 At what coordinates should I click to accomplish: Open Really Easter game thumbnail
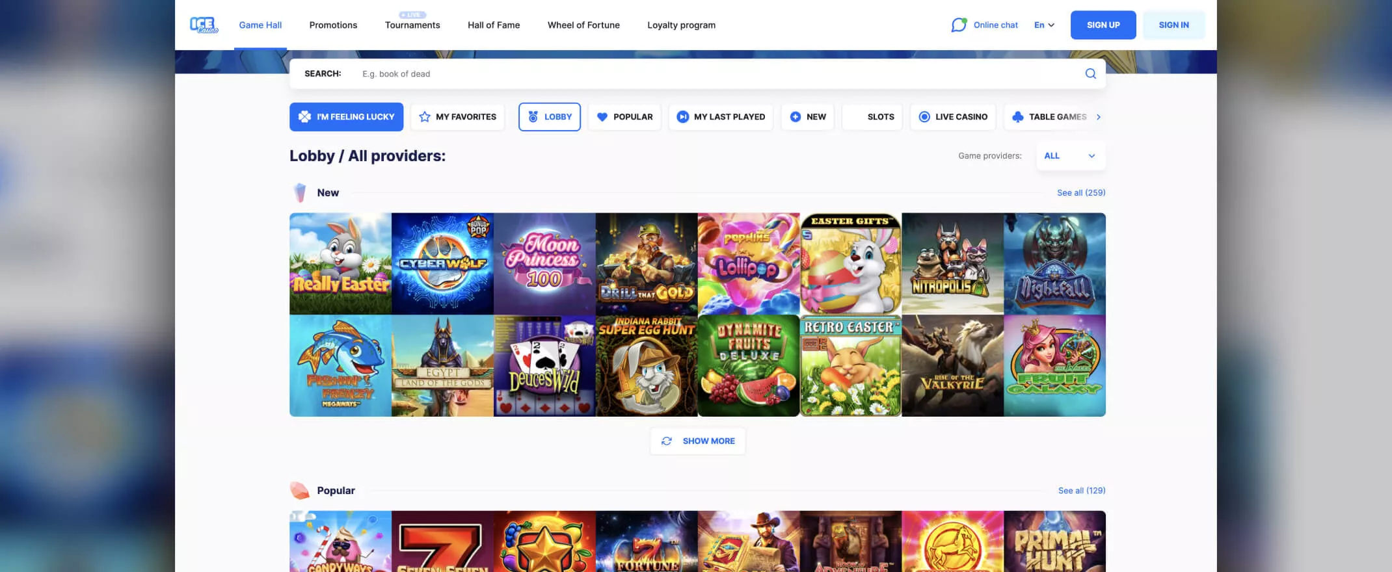(340, 264)
